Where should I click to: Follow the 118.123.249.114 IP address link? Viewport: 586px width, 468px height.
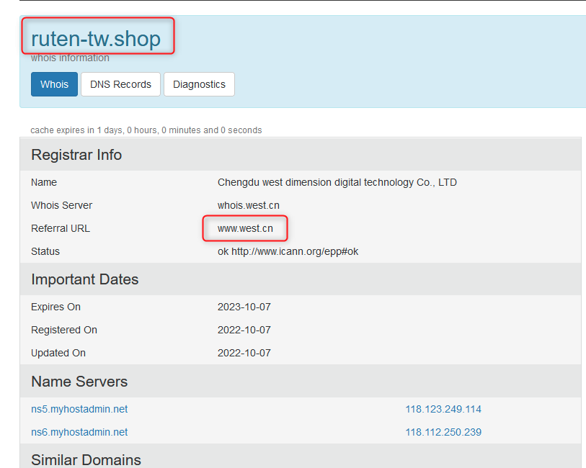pyautogui.click(x=443, y=409)
